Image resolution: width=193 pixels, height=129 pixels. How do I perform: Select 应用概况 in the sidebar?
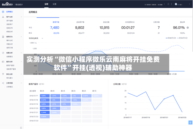9,12
